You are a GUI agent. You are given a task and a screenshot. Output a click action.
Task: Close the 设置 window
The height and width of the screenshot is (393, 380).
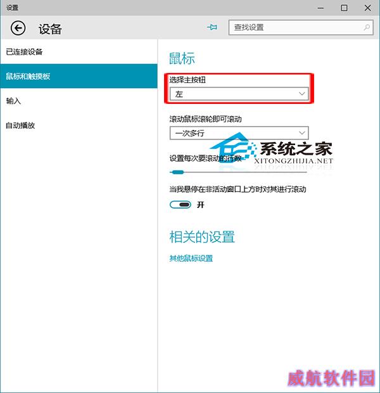[368, 8]
